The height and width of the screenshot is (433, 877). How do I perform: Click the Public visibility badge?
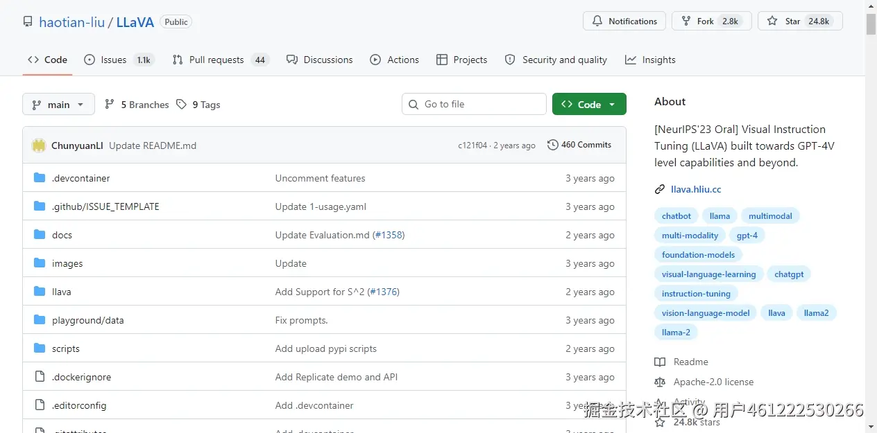176,22
